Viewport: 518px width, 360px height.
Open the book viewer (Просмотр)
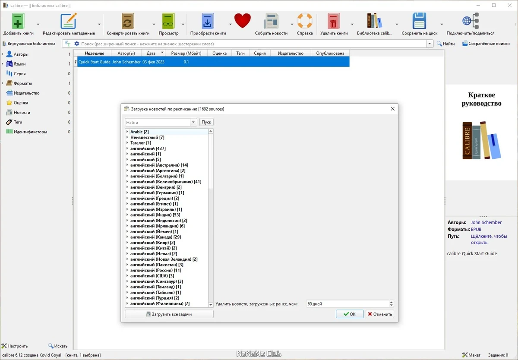[168, 21]
